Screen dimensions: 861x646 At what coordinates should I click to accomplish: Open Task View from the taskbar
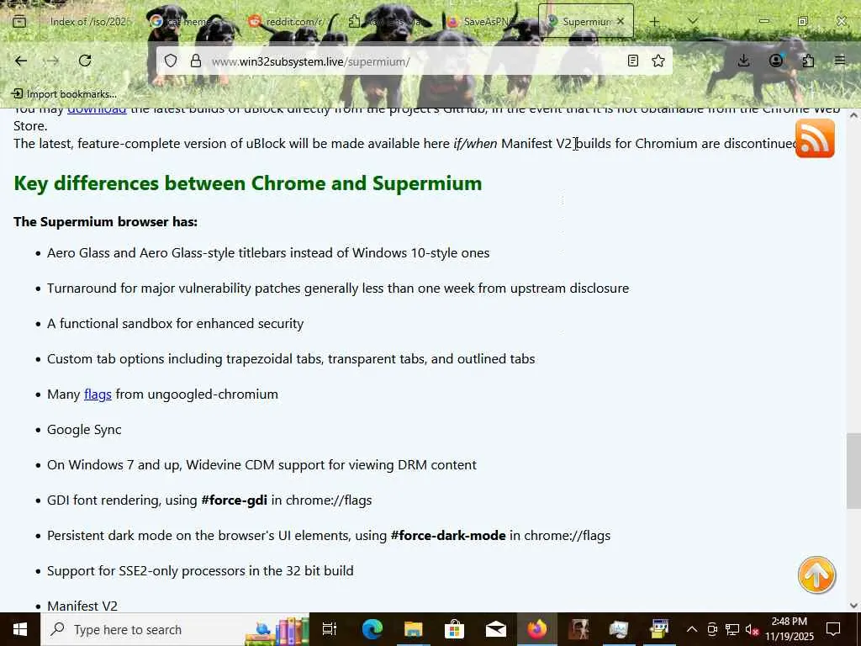pyautogui.click(x=330, y=629)
